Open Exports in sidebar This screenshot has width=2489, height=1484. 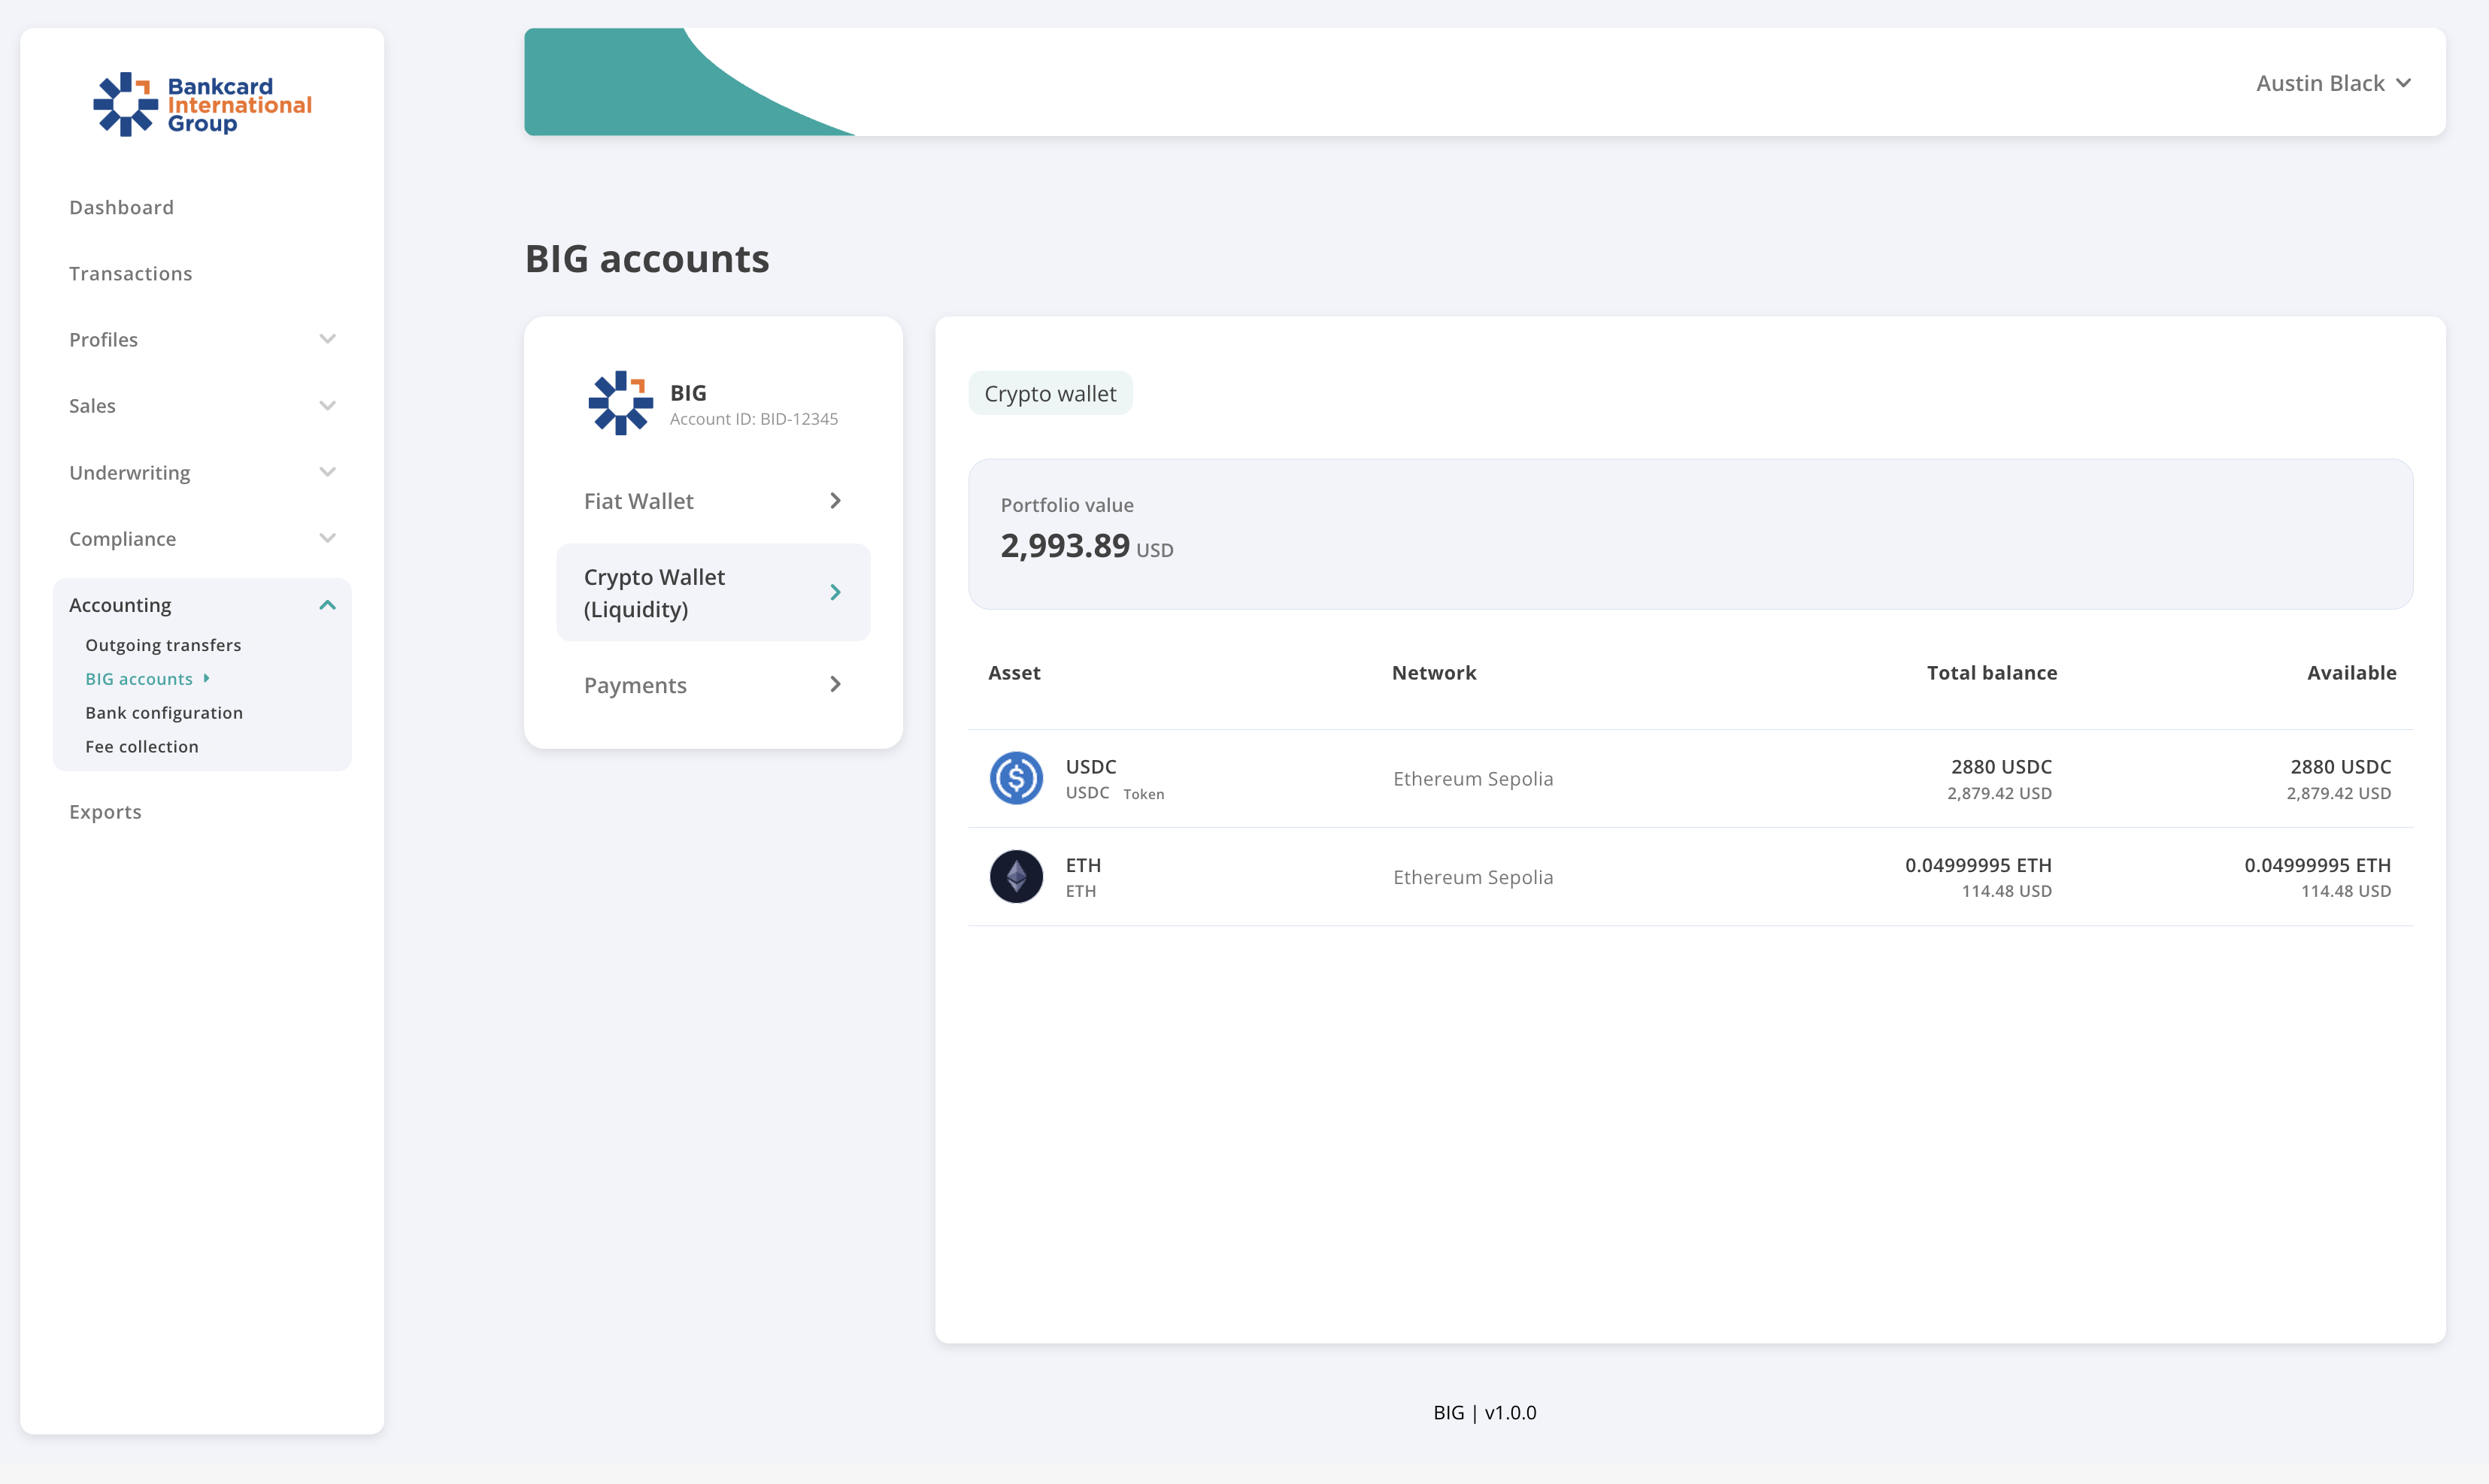pos(105,812)
